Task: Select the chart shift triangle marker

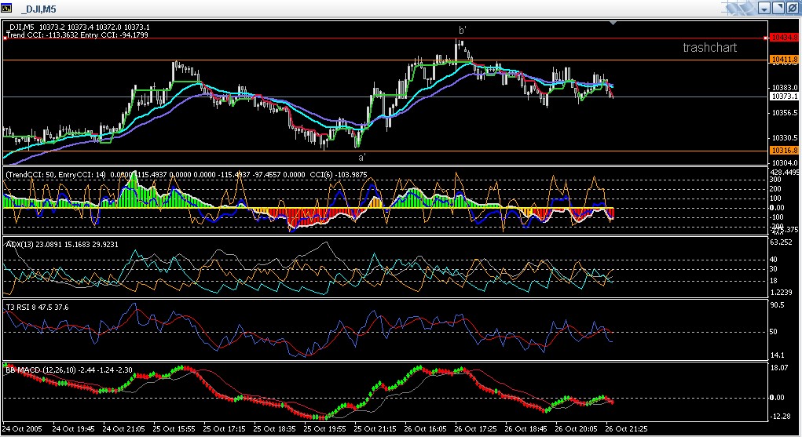Action: coord(613,23)
